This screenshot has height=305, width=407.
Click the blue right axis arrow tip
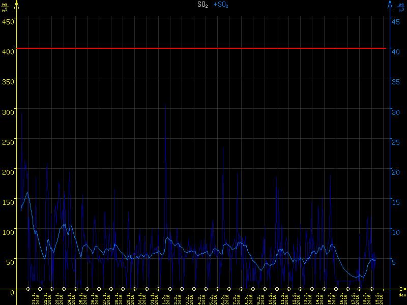390,3
